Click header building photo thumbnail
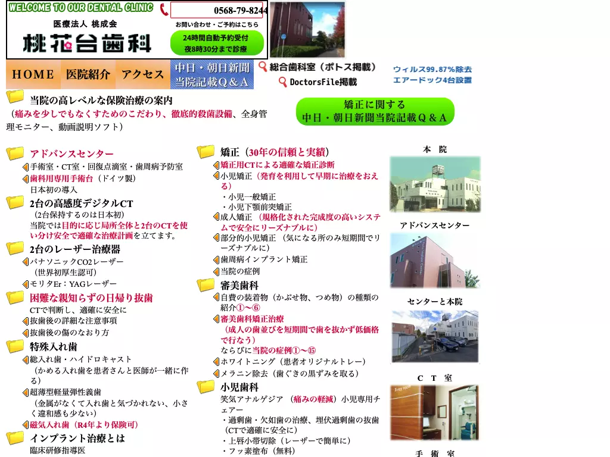 tap(307, 30)
